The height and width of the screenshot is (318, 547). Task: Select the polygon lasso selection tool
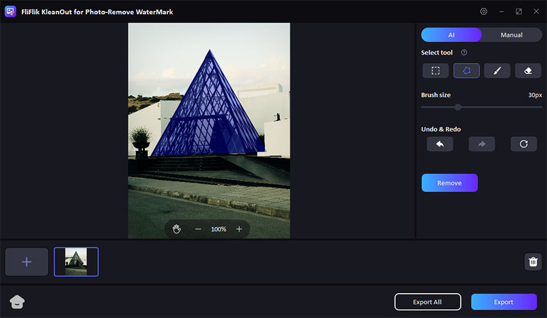pyautogui.click(x=467, y=71)
